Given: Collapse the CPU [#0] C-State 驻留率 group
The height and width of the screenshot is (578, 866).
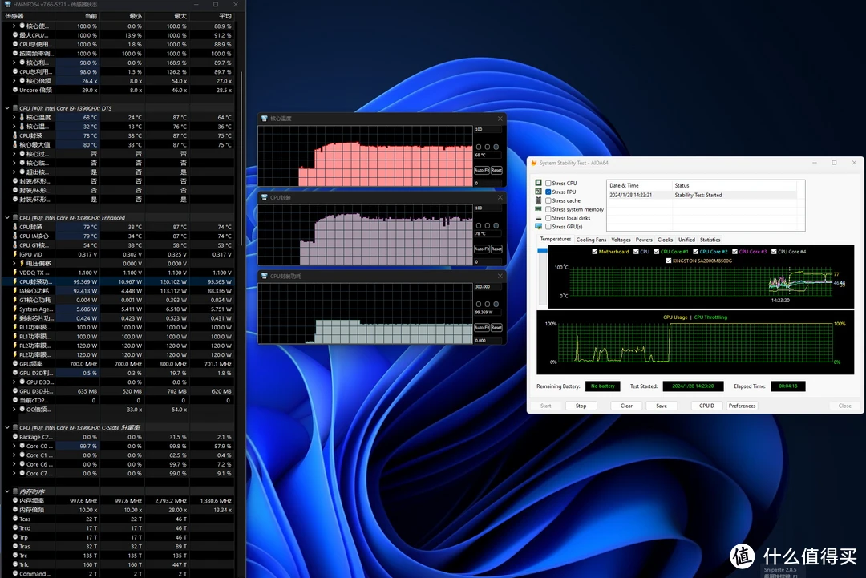Looking at the screenshot, I should [6, 427].
